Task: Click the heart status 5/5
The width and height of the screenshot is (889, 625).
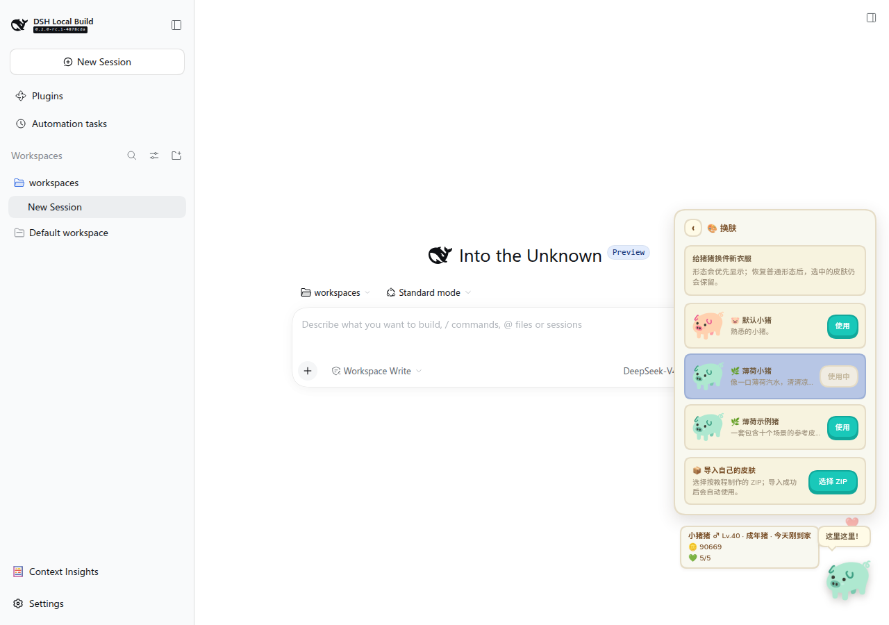Action: [x=699, y=558]
